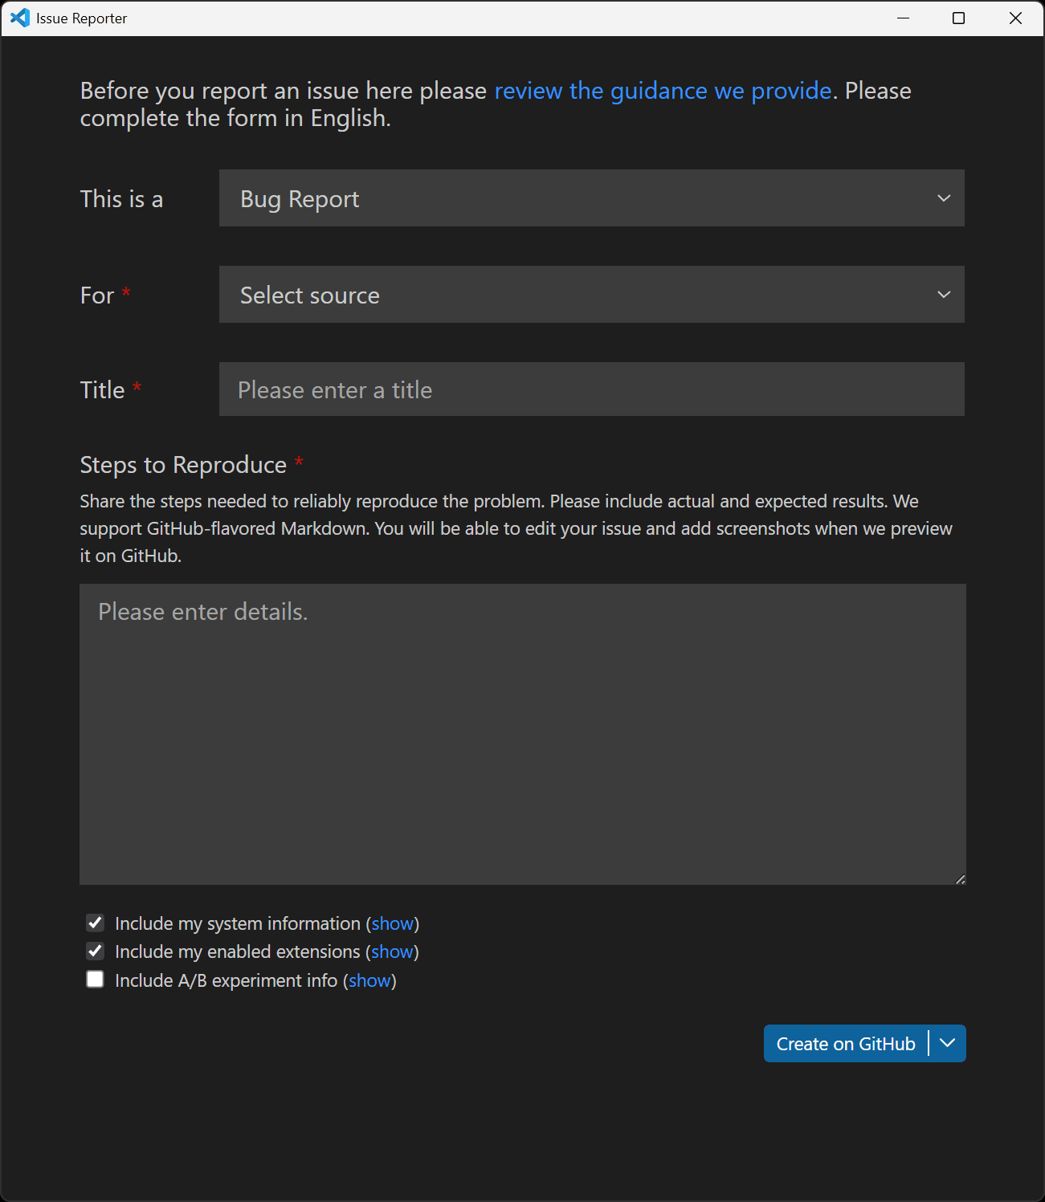Minimize the Issue Reporter window
The width and height of the screenshot is (1045, 1202).
(901, 18)
